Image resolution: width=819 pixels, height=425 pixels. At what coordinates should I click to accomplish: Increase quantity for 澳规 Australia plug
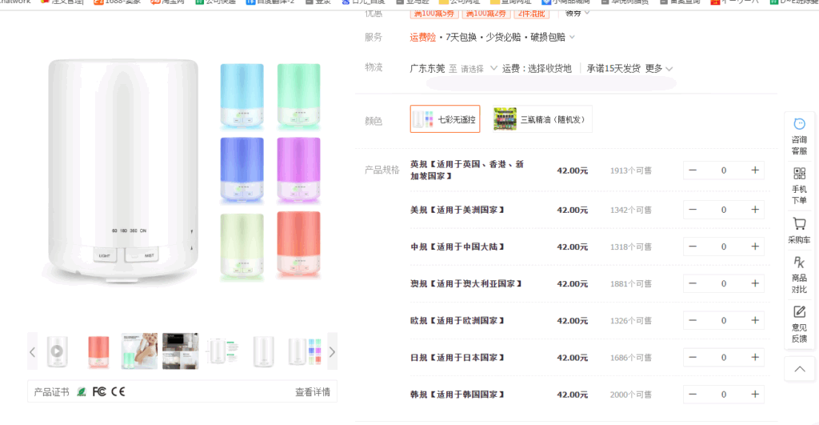click(x=755, y=283)
